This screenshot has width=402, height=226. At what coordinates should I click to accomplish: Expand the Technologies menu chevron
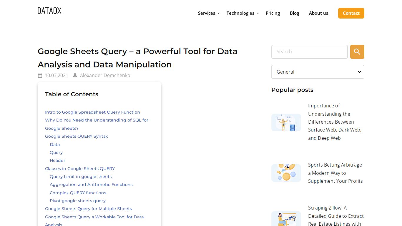258,13
